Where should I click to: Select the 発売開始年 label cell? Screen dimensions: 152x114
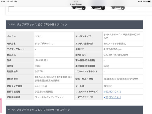[x=20, y=72]
